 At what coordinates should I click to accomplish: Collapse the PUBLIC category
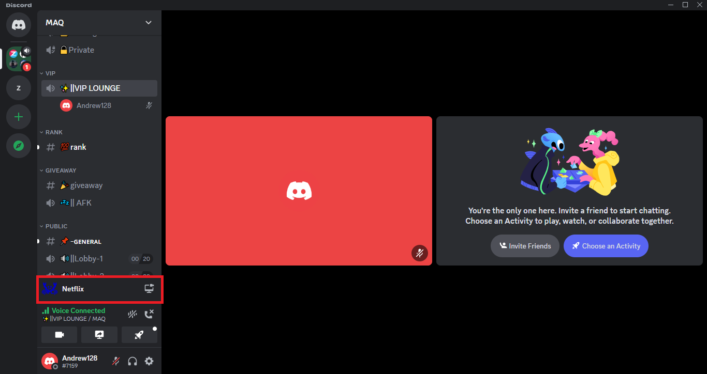coord(53,226)
